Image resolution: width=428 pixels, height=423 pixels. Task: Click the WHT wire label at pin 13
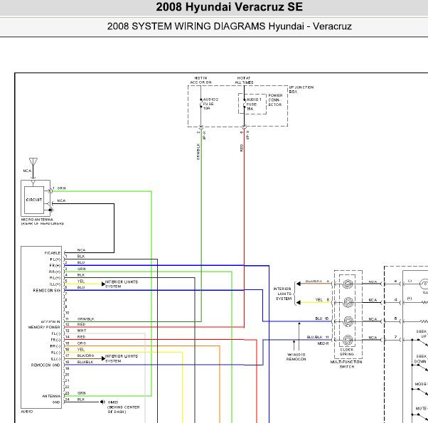coord(82,331)
